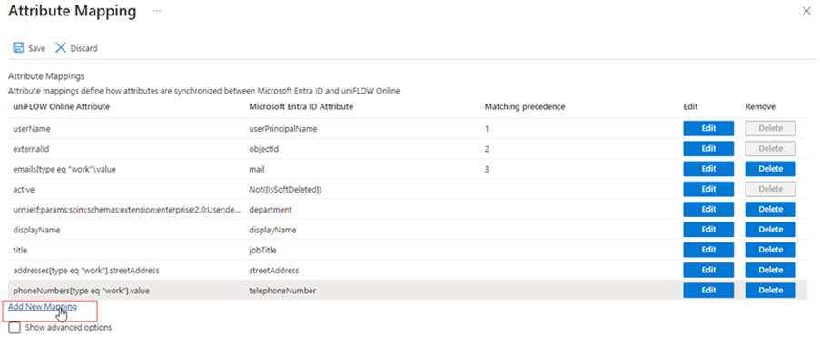Image resolution: width=820 pixels, height=346 pixels.
Task: Select the phoneNumbers work value cell
Action: point(81,291)
